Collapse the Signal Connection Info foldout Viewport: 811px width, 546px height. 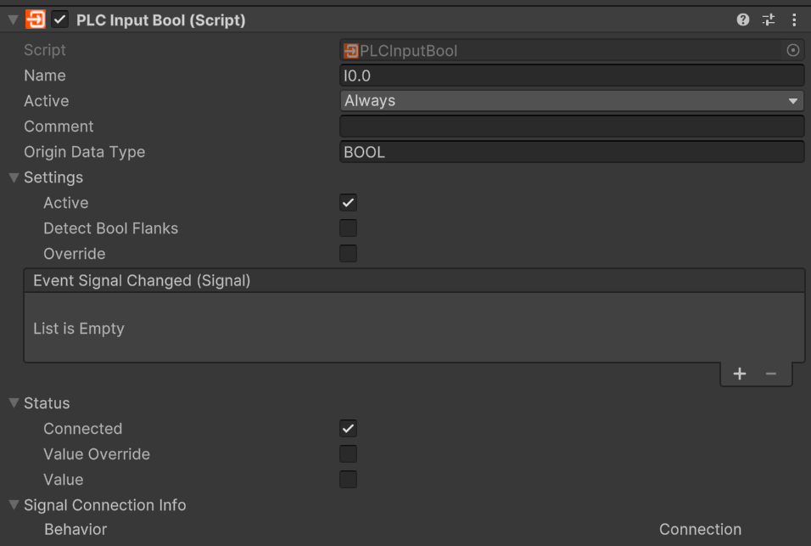(14, 504)
